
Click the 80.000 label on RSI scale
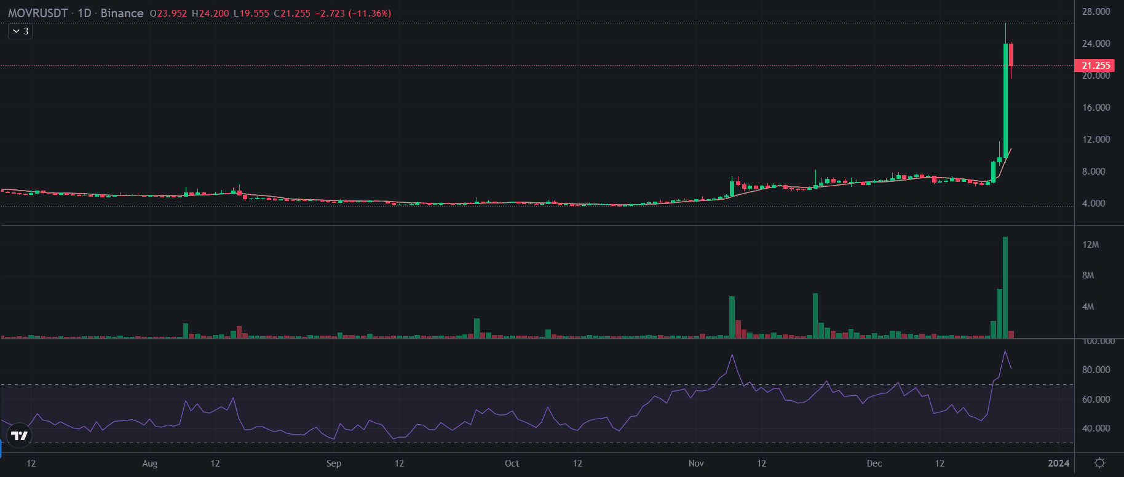point(1096,370)
